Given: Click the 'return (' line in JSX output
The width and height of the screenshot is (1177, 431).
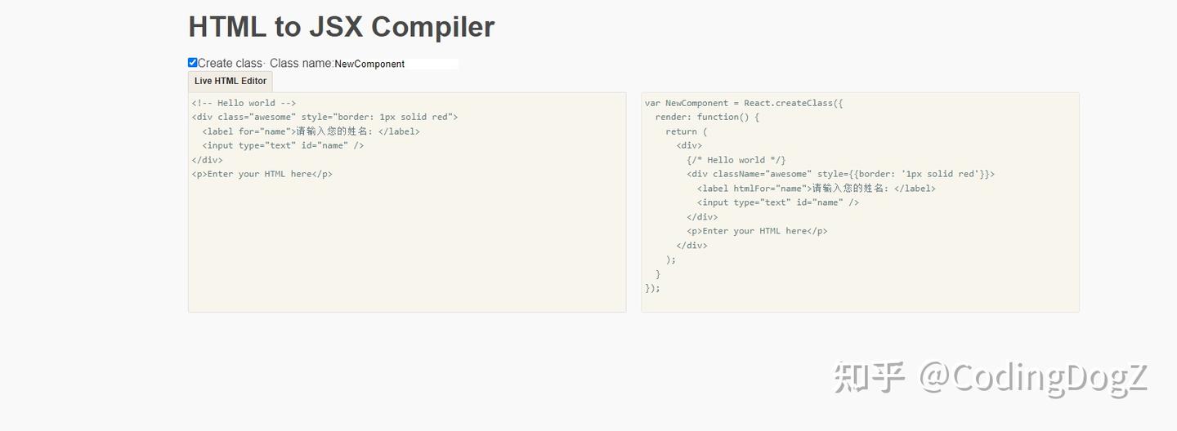Looking at the screenshot, I should 686,131.
